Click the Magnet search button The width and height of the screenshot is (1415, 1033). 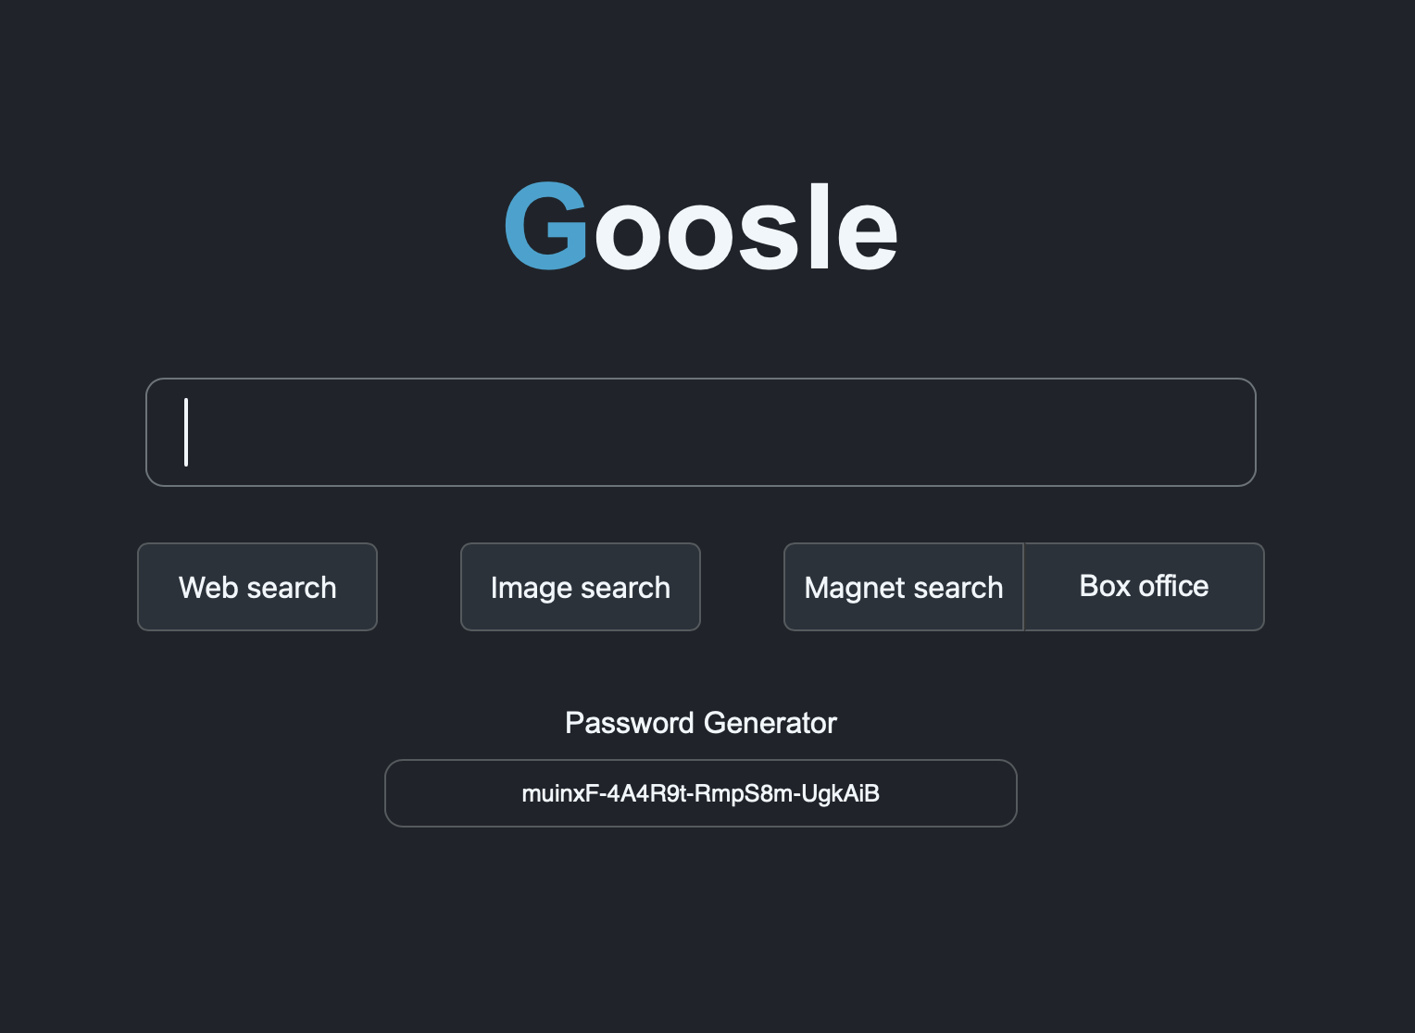(x=904, y=587)
